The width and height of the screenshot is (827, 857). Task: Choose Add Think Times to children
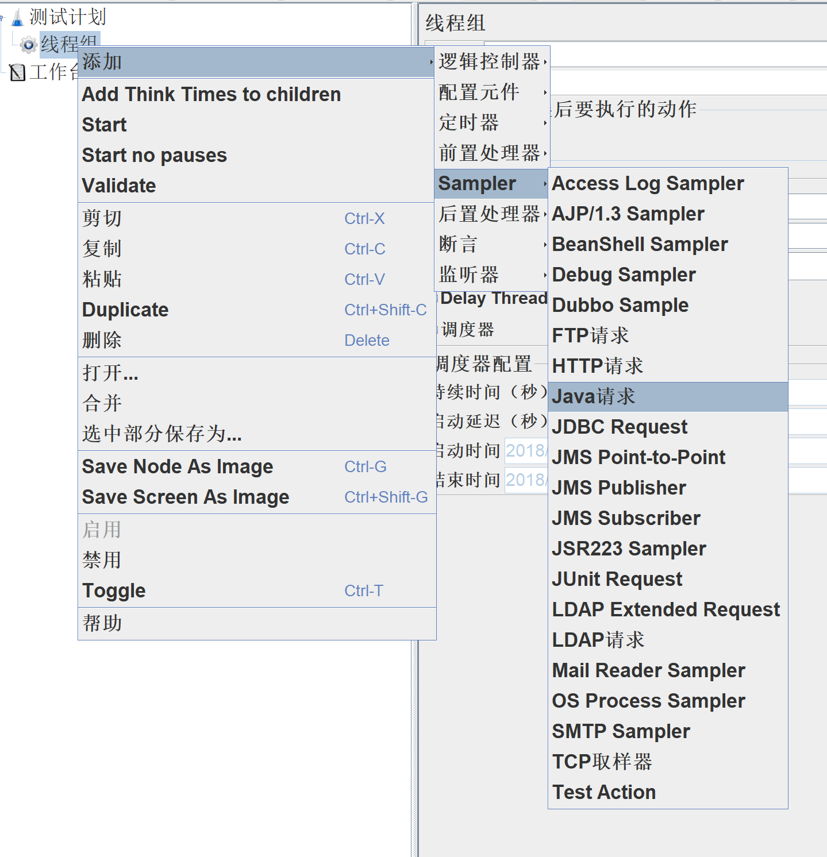pos(256,94)
